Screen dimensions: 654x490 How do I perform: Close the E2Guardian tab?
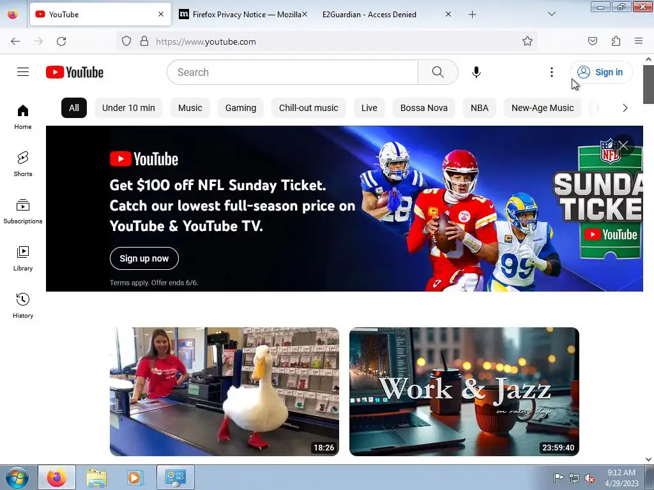point(448,14)
